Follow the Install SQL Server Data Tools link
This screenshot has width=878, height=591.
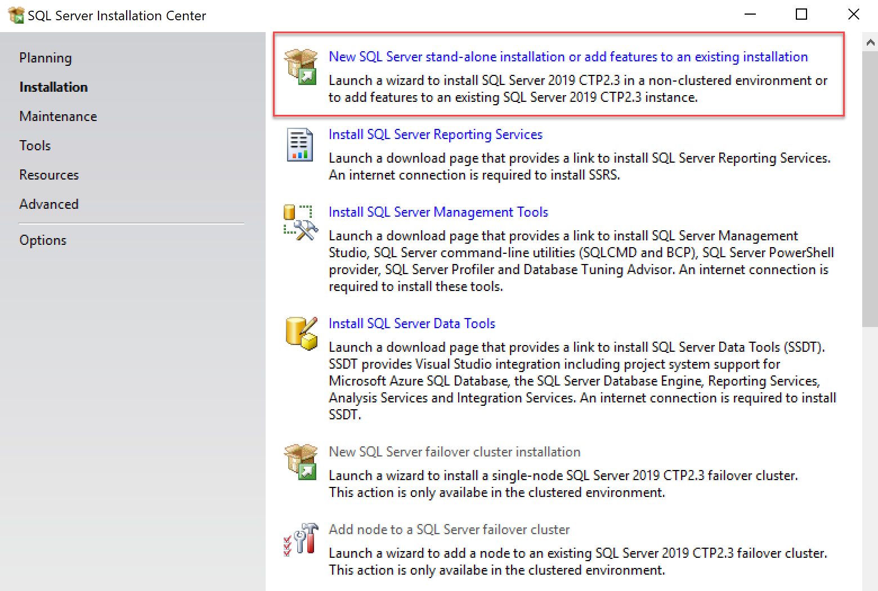(x=411, y=324)
